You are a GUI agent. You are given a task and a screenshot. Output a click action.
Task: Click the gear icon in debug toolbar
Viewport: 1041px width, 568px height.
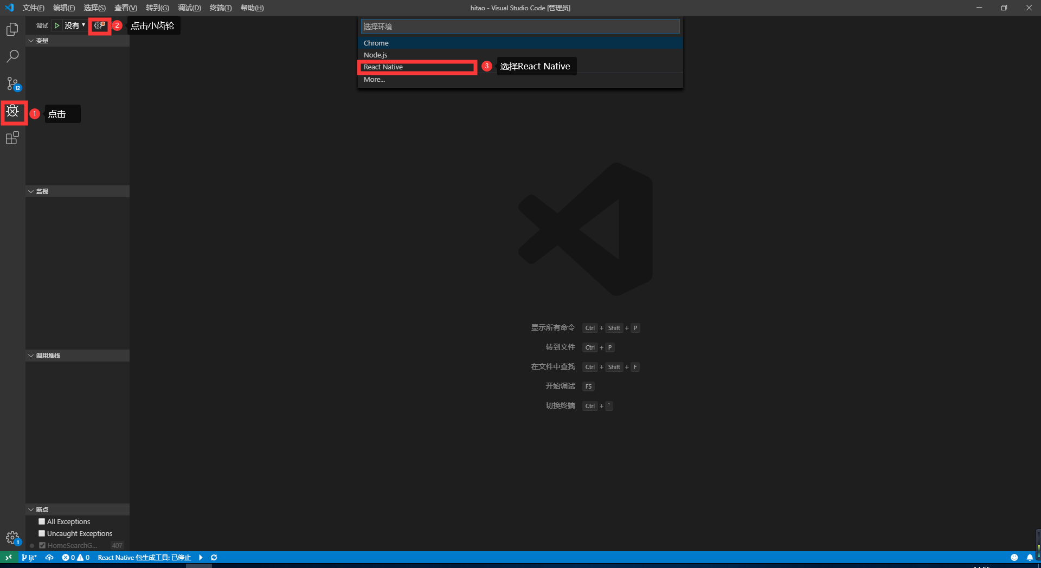click(x=98, y=25)
